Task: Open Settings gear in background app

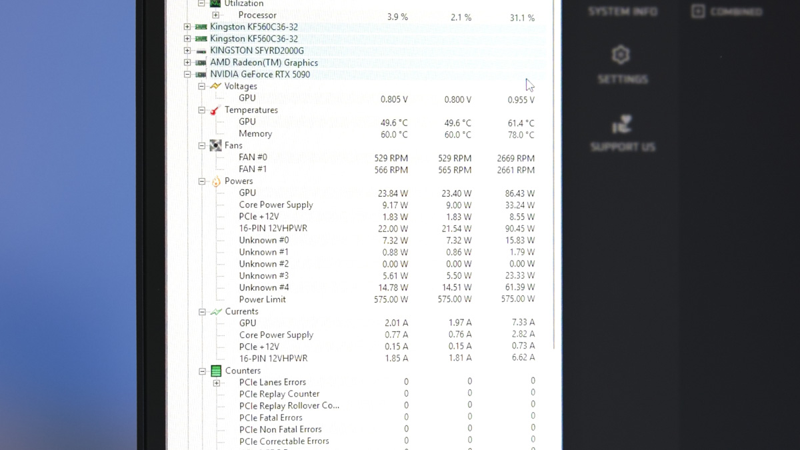Action: pos(621,65)
